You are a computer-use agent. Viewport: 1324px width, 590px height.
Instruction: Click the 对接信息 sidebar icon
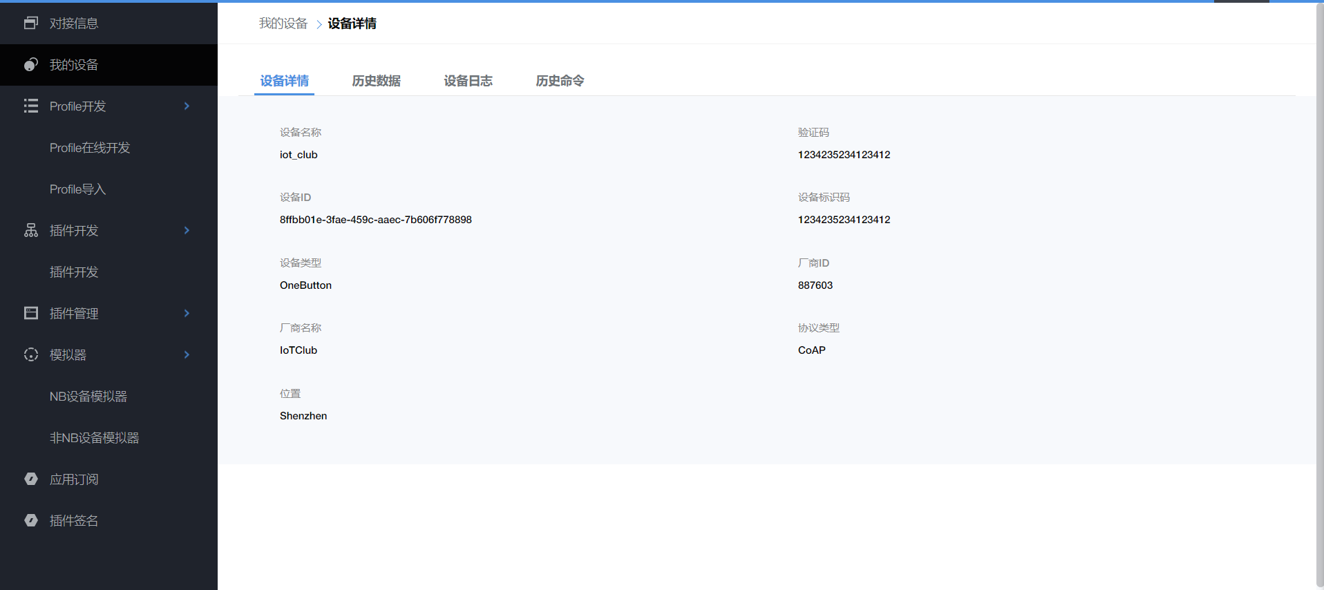pos(31,23)
